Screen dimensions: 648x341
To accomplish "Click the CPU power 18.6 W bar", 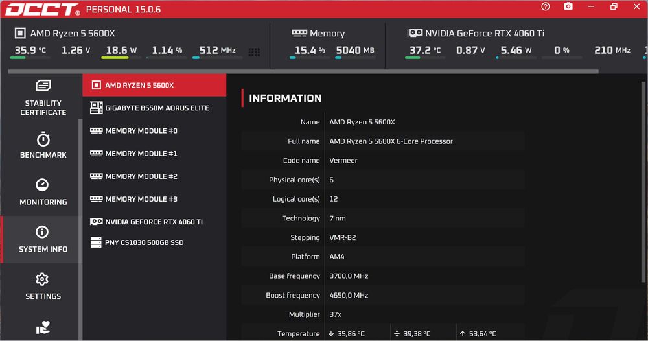I will click(121, 58).
